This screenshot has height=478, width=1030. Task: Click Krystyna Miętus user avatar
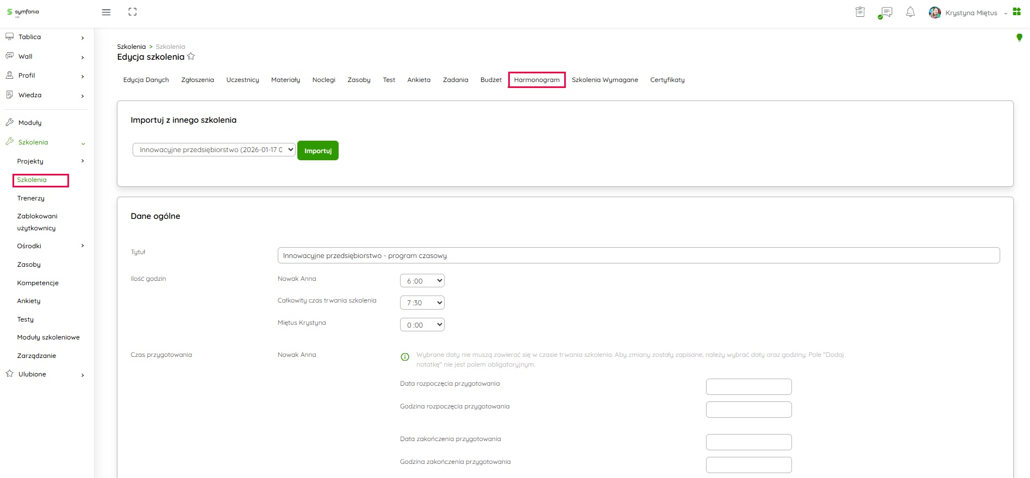935,12
